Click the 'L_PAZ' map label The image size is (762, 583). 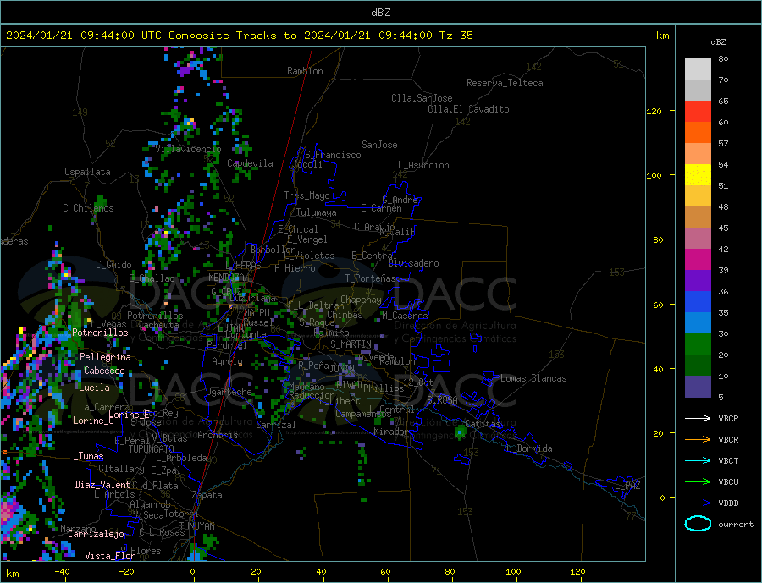point(627,486)
